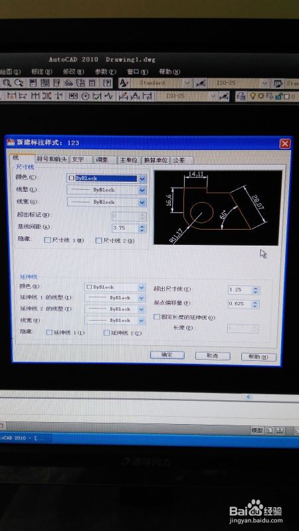Image resolution: width=299 pixels, height=531 pixels.
Task: Open the 标注 menu
Action: pos(42,72)
